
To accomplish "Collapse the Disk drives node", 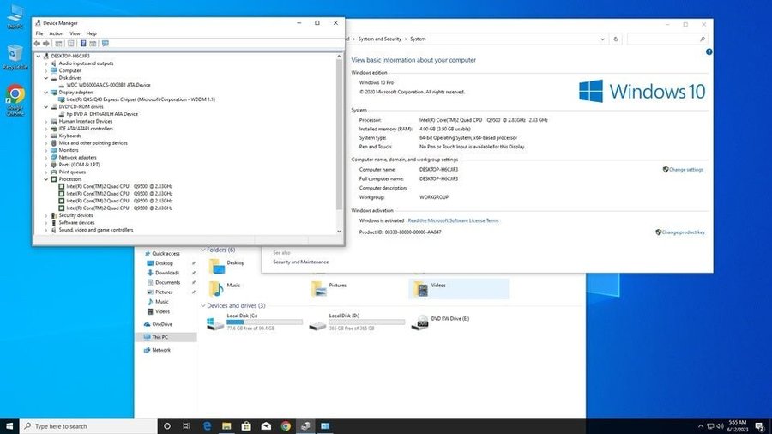I will 45,77.
